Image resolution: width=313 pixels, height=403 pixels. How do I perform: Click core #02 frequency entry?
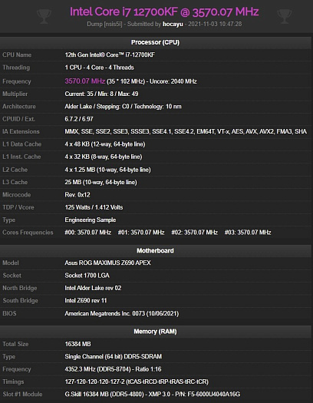click(194, 233)
